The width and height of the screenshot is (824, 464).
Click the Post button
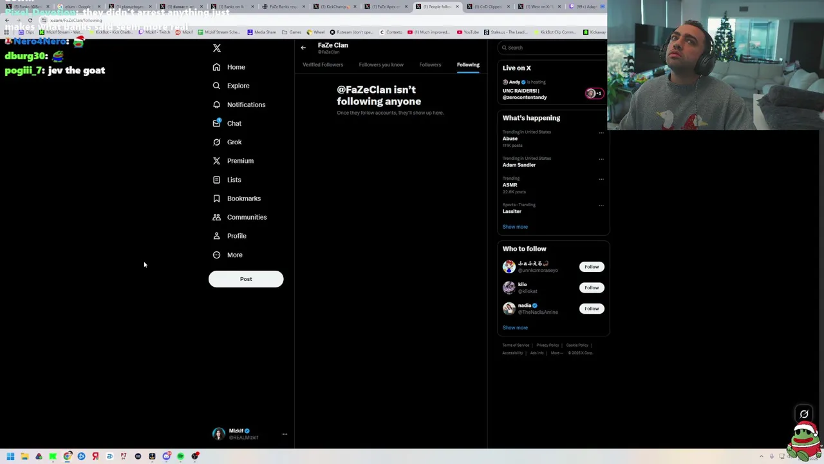pos(246,279)
